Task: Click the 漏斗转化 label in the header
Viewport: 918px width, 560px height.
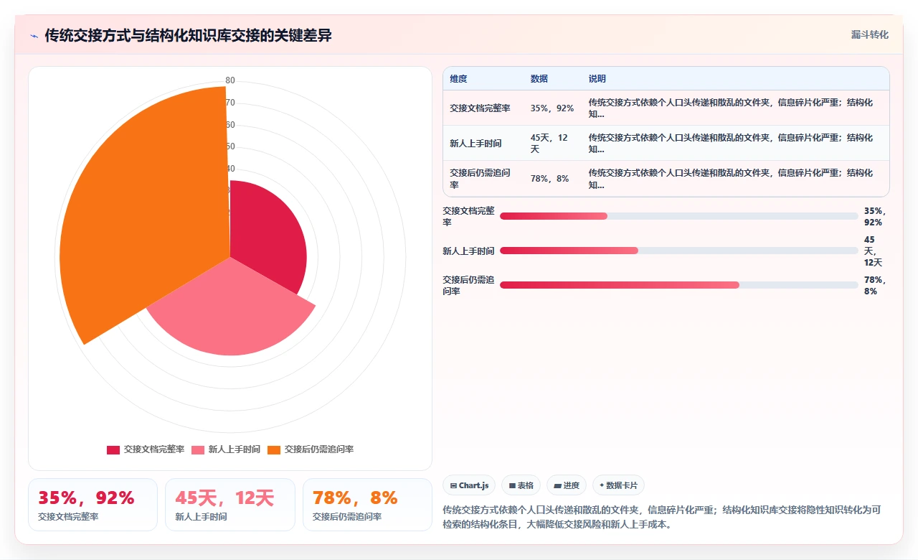Action: pyautogui.click(x=869, y=34)
